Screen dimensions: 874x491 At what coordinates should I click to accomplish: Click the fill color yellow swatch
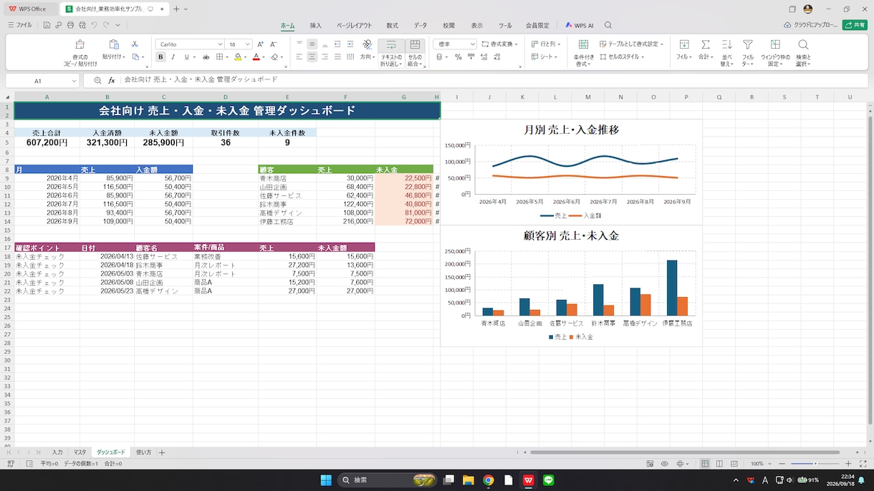pos(239,57)
